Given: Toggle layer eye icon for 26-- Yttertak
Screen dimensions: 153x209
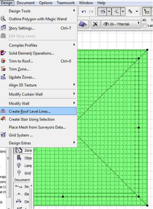Looking at the screenshot, I should click(106, 24).
